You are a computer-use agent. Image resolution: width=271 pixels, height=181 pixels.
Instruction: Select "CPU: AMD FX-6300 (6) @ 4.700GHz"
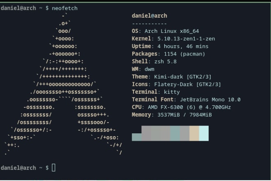coord(181,107)
